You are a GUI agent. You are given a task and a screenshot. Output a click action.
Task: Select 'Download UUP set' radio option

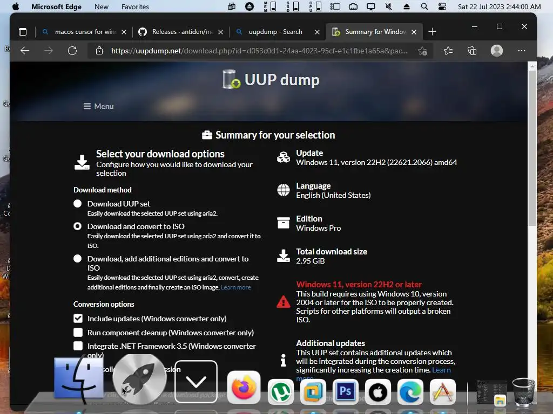(78, 203)
